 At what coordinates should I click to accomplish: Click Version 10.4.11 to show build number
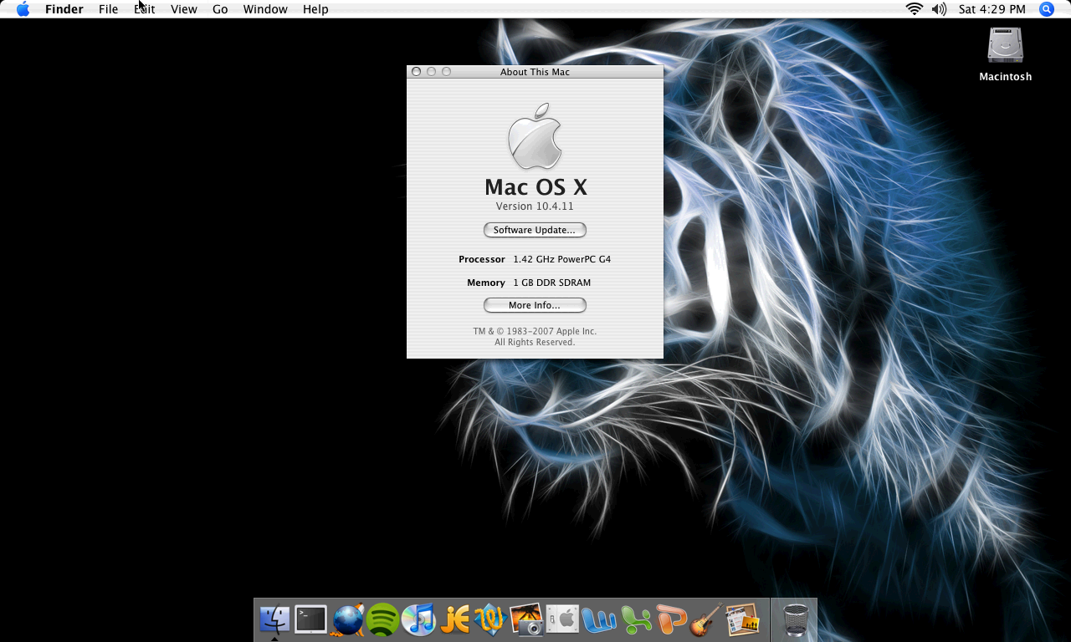pyautogui.click(x=535, y=206)
